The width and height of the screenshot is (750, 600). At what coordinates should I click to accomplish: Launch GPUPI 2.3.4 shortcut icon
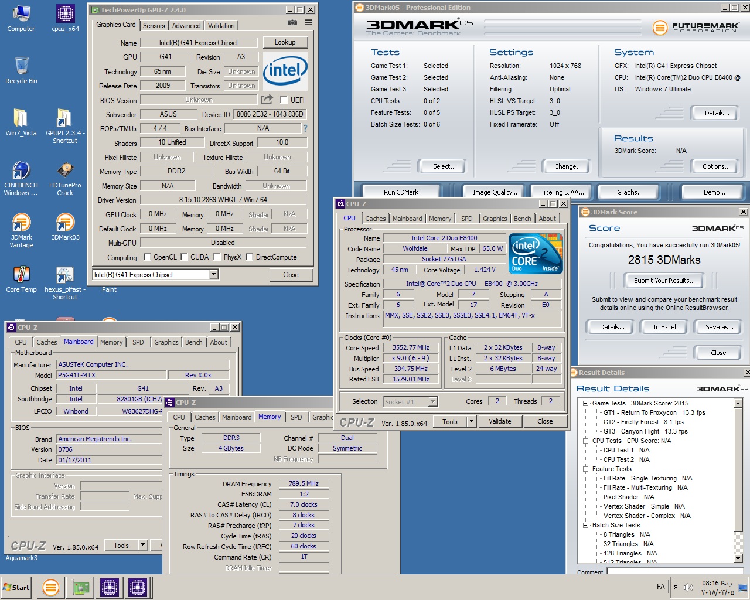click(x=65, y=126)
